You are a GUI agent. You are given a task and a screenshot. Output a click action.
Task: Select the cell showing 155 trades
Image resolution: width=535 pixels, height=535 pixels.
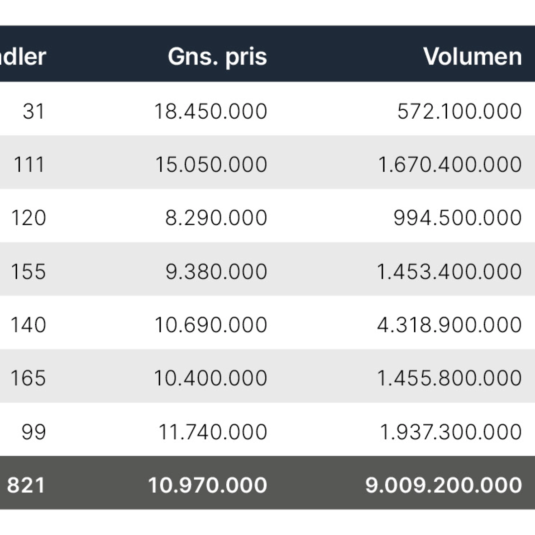(28, 271)
